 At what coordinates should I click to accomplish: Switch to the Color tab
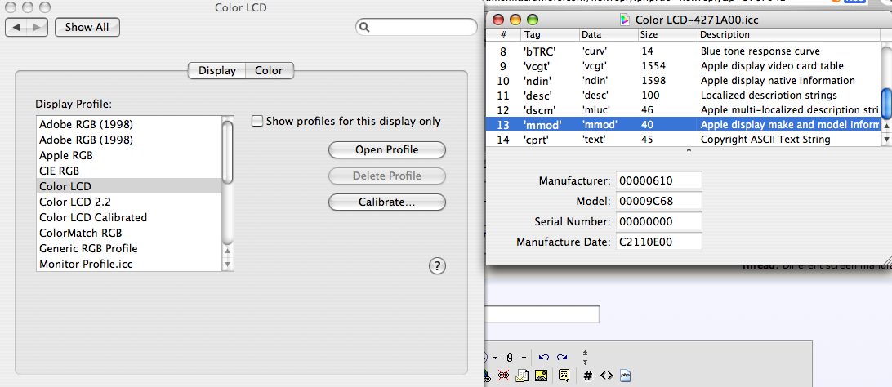click(x=269, y=71)
